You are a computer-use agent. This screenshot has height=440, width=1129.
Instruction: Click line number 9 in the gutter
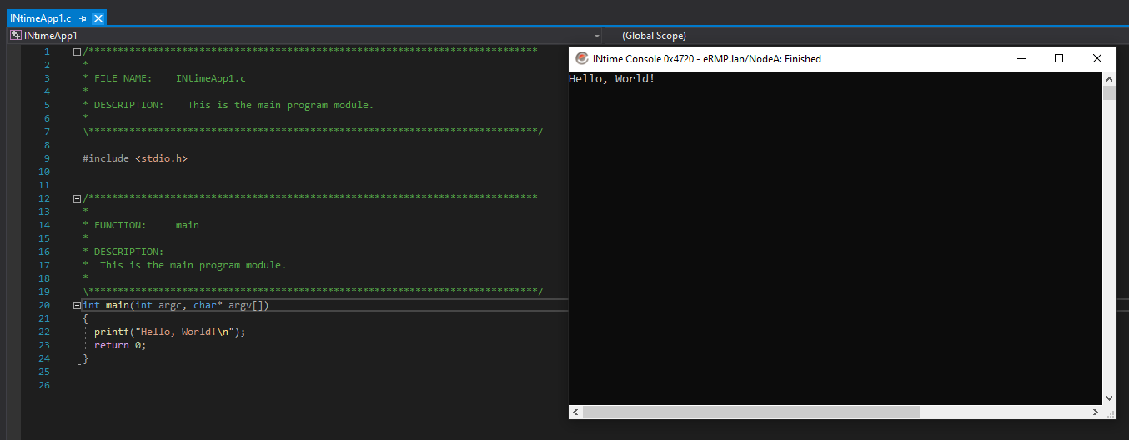pos(47,158)
